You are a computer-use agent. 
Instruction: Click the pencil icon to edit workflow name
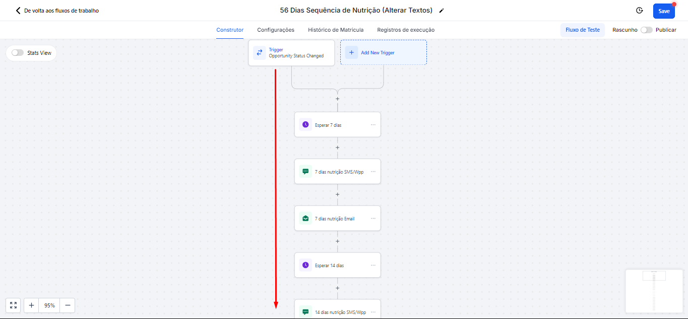(x=442, y=11)
